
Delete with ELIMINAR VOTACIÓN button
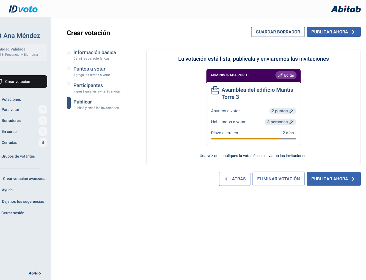point(278,179)
